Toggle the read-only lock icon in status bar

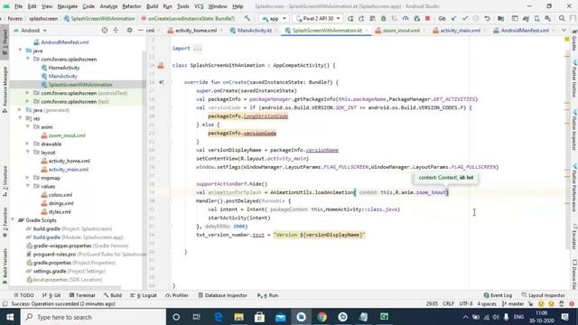530,304
